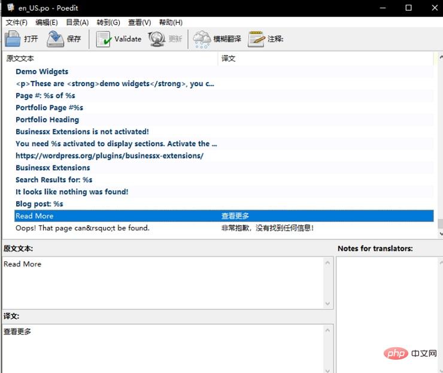Select the 'Search Results for: %s' row
Image resolution: width=443 pixels, height=373 pixels.
(224, 180)
